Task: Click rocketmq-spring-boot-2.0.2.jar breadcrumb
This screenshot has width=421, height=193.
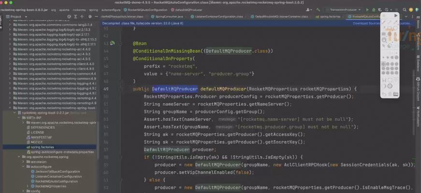Action: pos(24,10)
